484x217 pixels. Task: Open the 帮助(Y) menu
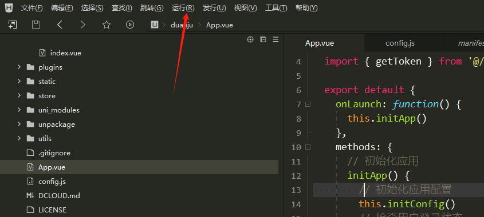306,8
